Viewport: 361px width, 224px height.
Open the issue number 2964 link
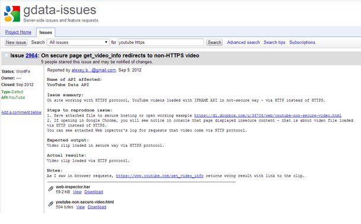click(x=31, y=56)
